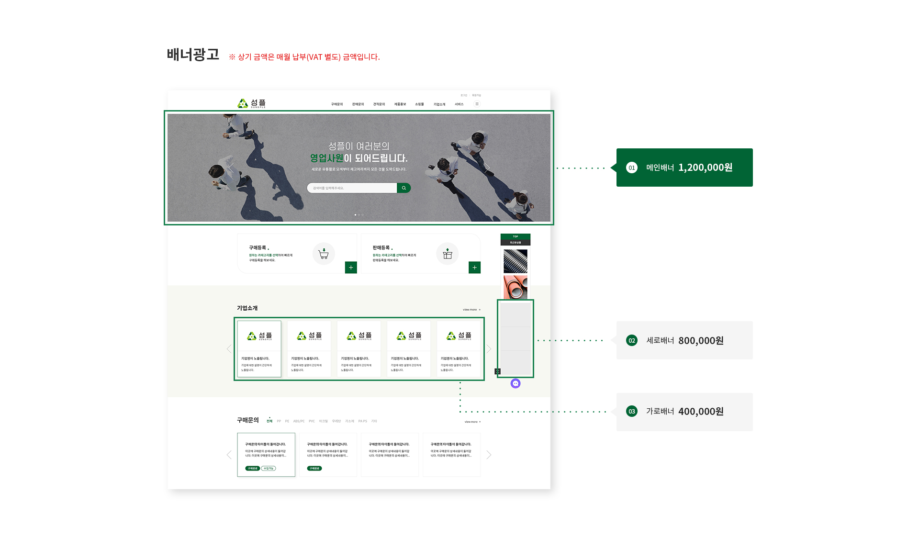Click the 성플 logo in header
The width and height of the screenshot is (919, 537).
[251, 103]
